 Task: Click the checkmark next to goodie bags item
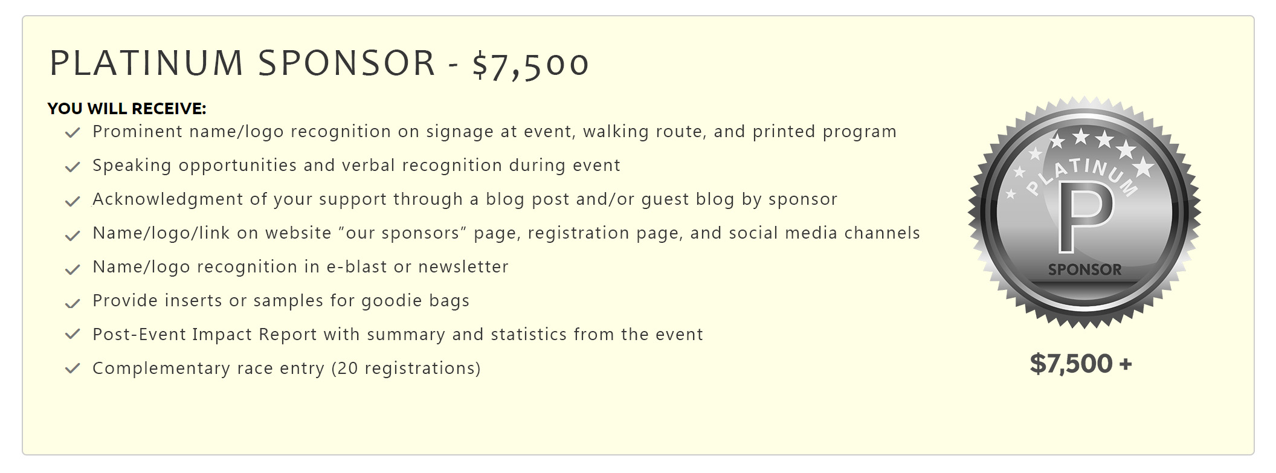click(72, 303)
